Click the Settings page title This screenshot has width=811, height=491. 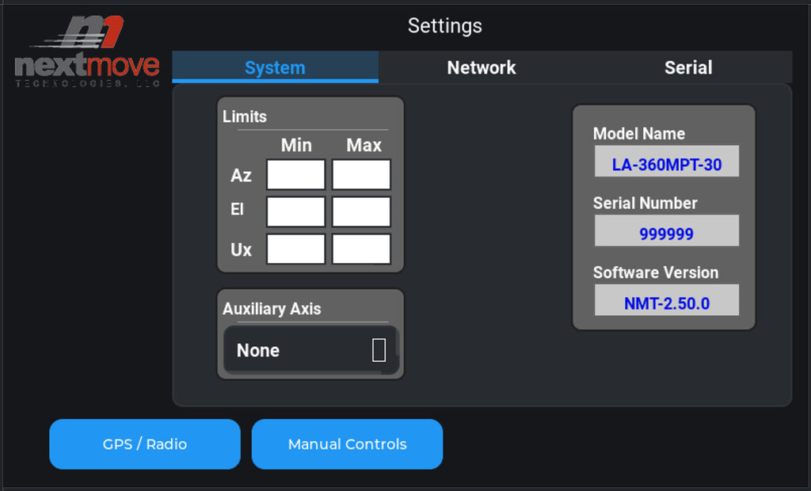tap(444, 26)
